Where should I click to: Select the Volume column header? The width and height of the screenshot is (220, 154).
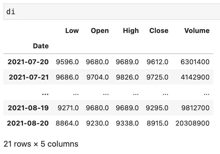pos(197,31)
